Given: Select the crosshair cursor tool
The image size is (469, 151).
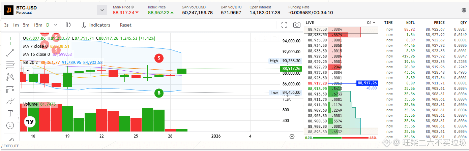Looking at the screenshot, I should [10, 40].
